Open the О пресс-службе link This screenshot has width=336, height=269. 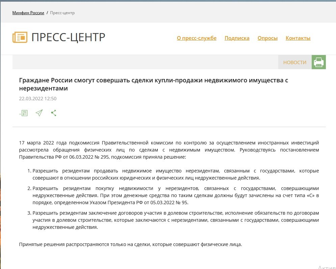[197, 38]
